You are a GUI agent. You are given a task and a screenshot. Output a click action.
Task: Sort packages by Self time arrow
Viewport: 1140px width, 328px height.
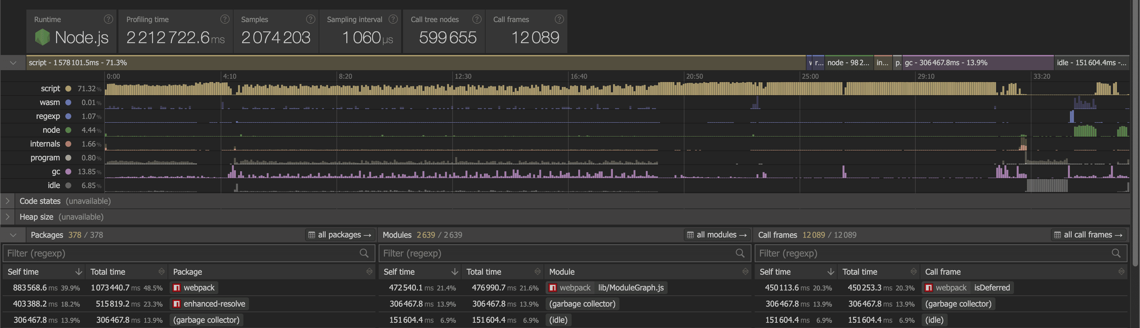[x=79, y=271]
